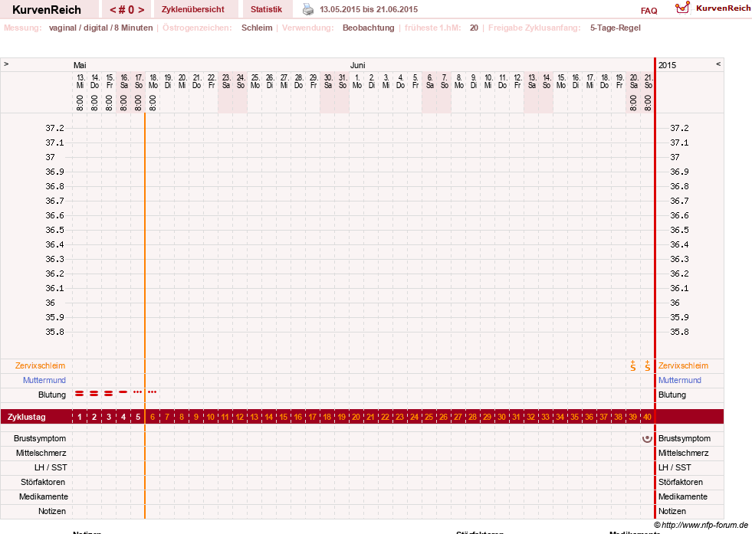Click the 5-Tage-Regel setting value

click(616, 28)
